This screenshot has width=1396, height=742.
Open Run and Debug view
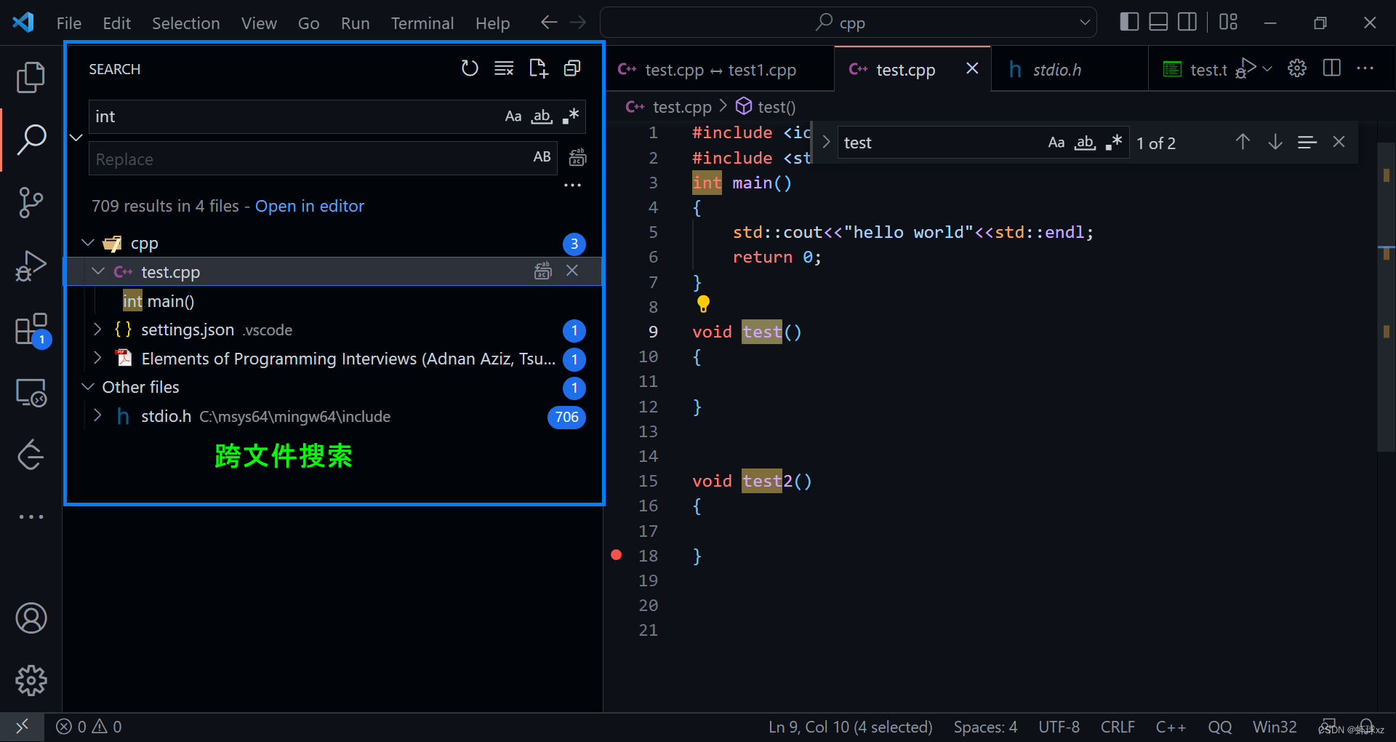point(31,266)
